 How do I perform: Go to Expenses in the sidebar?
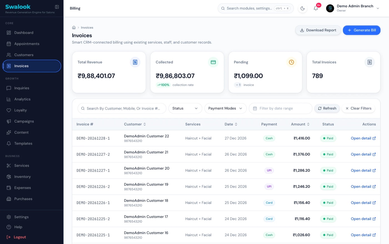click(x=32, y=188)
